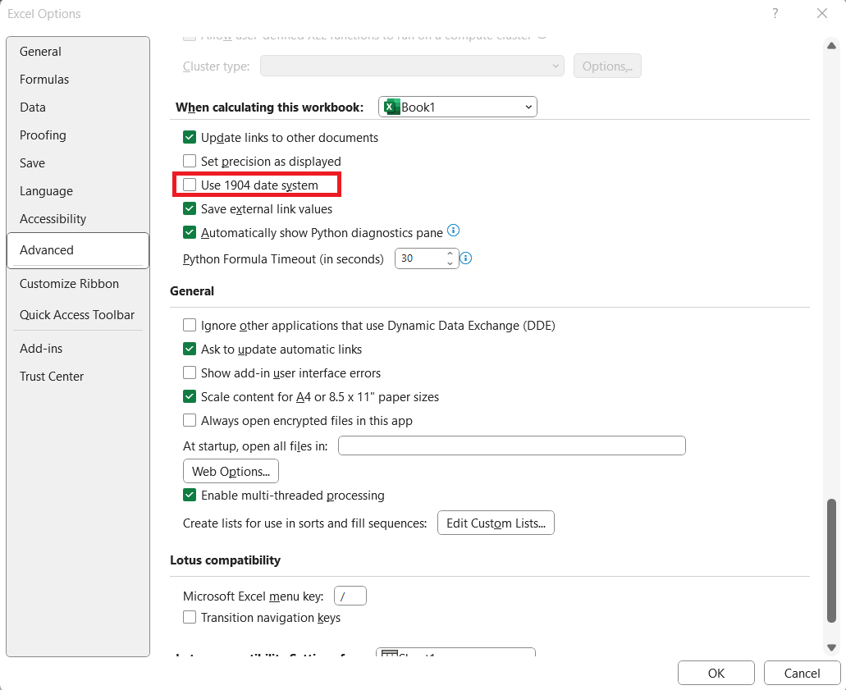Click the vertical scrollbar thumb
The width and height of the screenshot is (846, 690).
point(831,561)
